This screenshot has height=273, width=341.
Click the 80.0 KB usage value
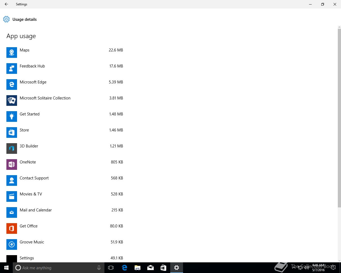click(x=116, y=226)
